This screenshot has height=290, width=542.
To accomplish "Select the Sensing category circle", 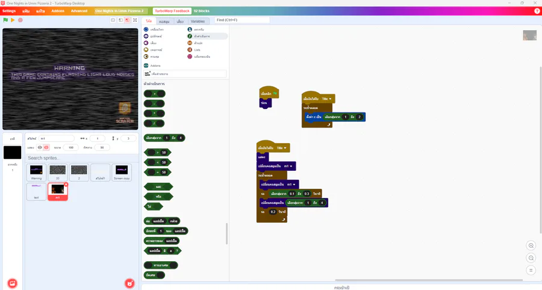I will (x=190, y=29).
